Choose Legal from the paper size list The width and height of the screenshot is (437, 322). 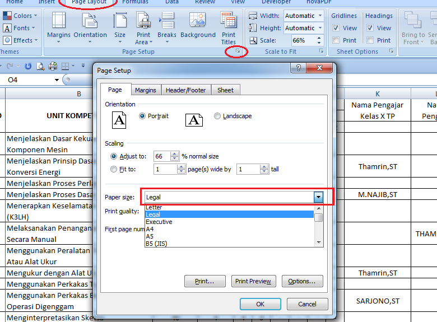(229, 214)
